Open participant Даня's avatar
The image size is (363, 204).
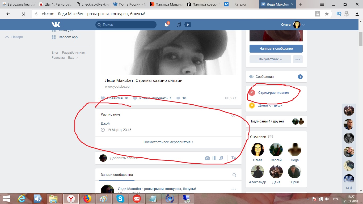point(276,172)
